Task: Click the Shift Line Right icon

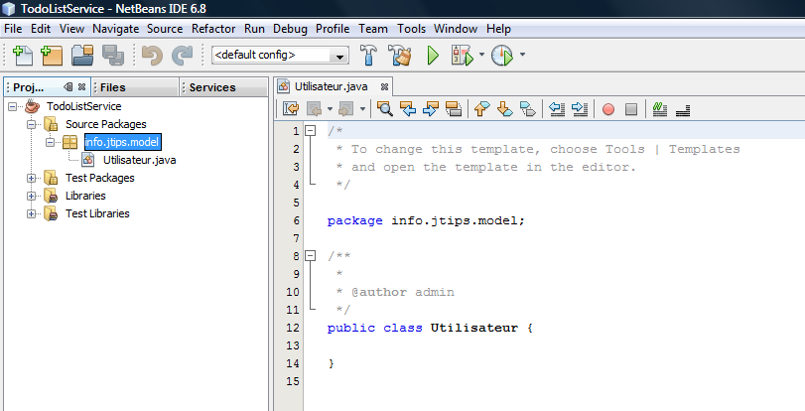Action: click(580, 108)
